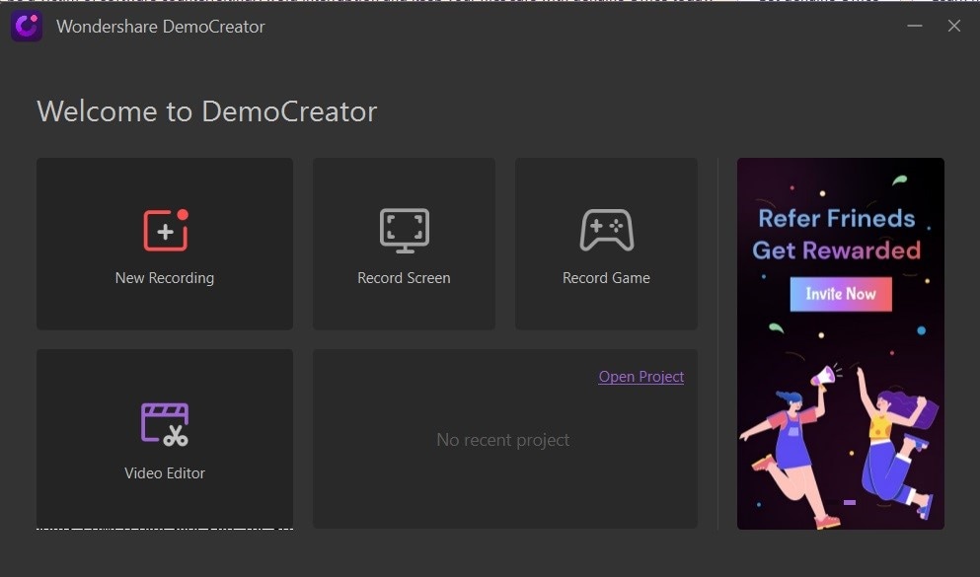Click the Wondershare DemoCreator window title
Image resolution: width=980 pixels, height=577 pixels.
click(x=161, y=27)
